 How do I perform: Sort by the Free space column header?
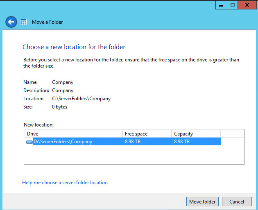coord(147,134)
